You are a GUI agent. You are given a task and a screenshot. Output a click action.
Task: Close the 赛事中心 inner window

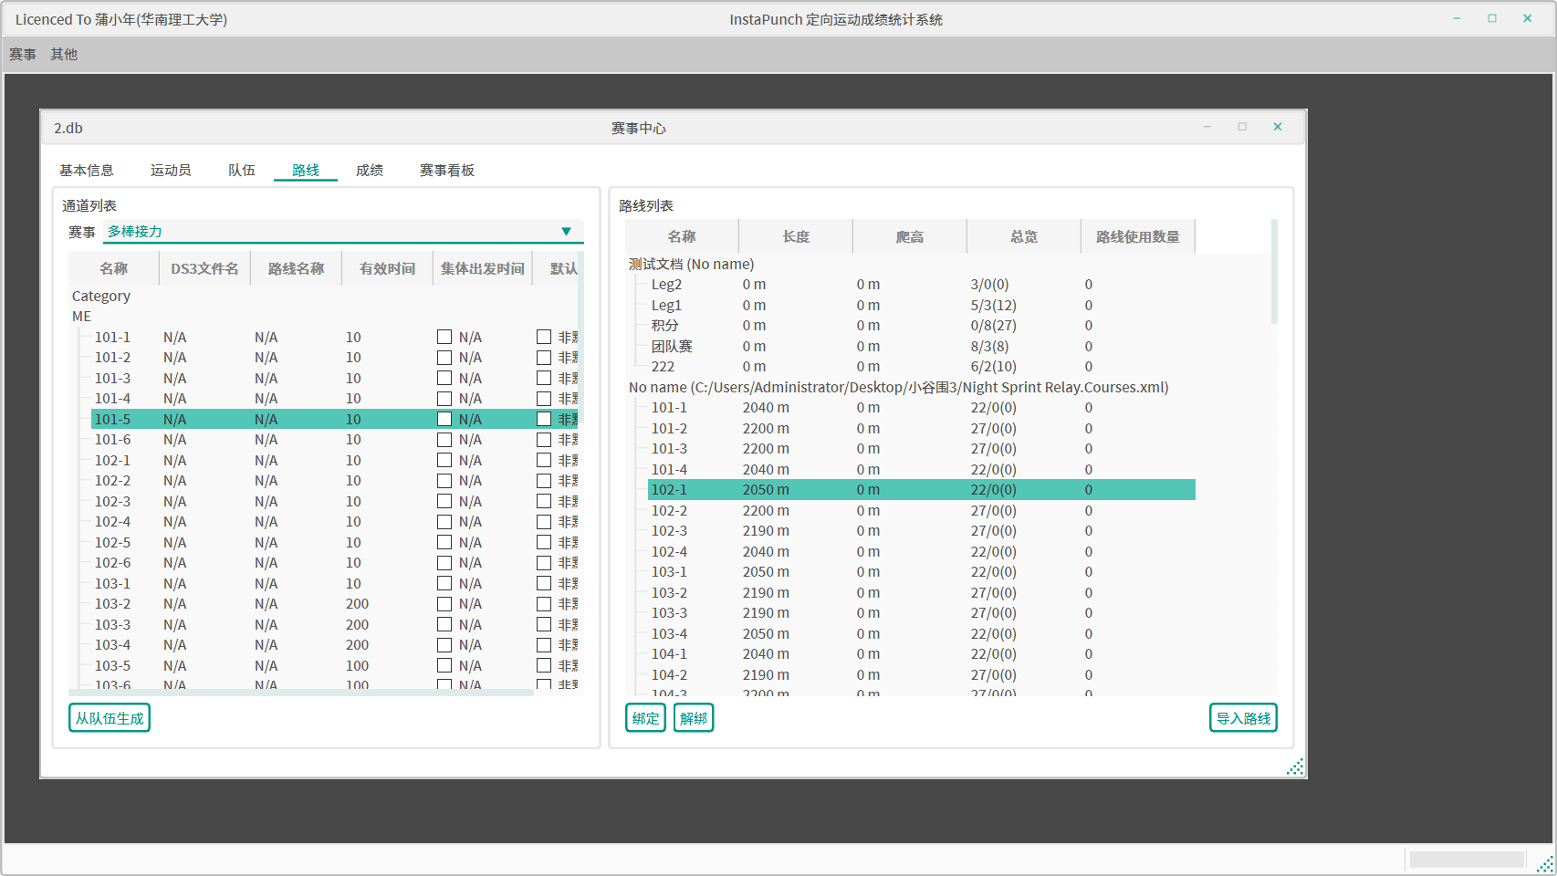tap(1277, 127)
